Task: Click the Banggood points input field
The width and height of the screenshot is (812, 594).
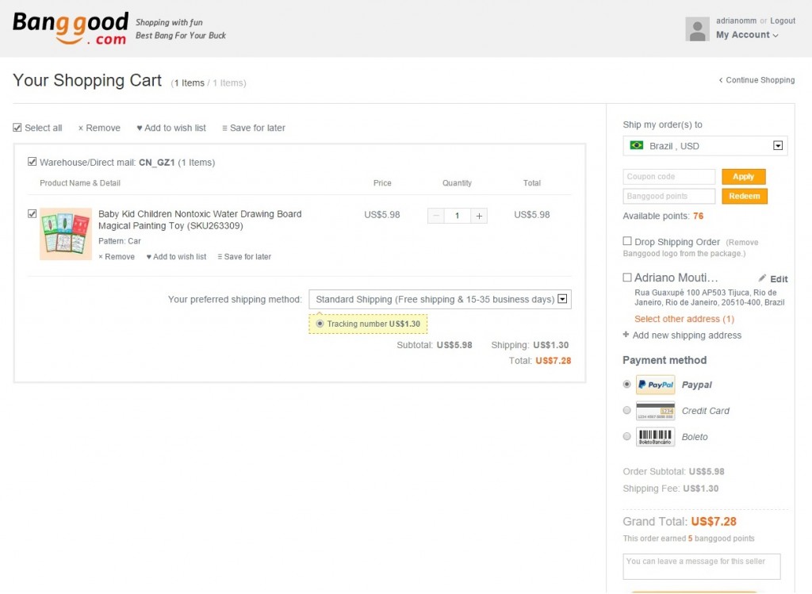Action: pyautogui.click(x=669, y=196)
